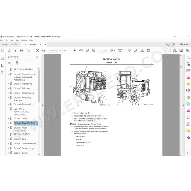
Task: Activate the hand pan tool
Action: coord(81,50)
